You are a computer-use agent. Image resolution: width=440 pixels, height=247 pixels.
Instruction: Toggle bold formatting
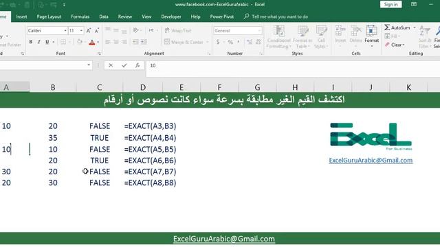(30, 42)
